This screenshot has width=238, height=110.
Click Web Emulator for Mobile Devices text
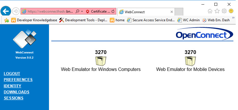[x=190, y=69]
